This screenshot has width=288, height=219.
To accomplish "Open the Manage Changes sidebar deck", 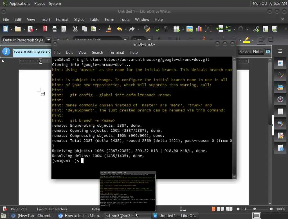I will click(280, 135).
